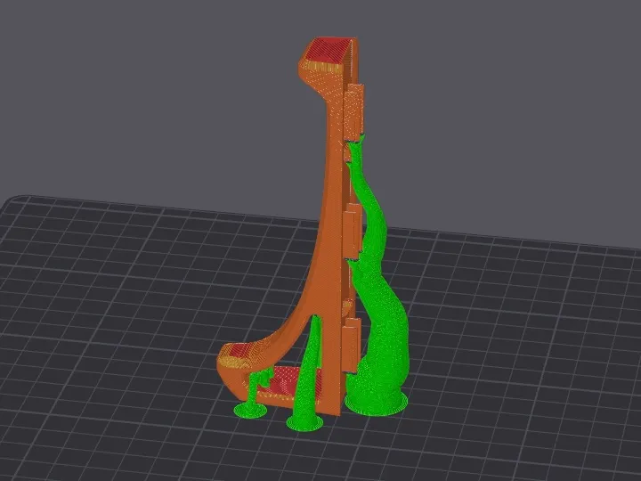Click the leftmost small green support disc
The image size is (641, 481).
[x=247, y=410]
